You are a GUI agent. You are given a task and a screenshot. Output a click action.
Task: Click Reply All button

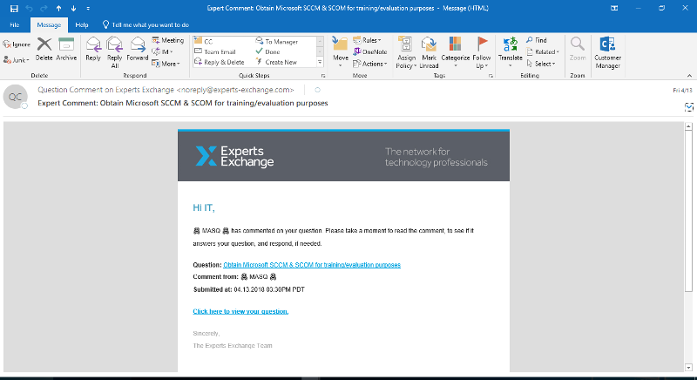[115, 52]
